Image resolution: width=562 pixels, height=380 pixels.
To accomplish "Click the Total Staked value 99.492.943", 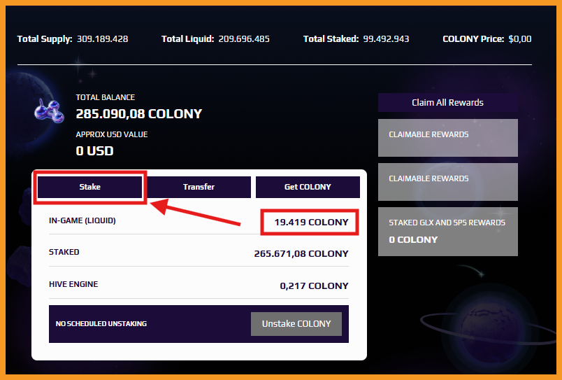I will click(386, 38).
